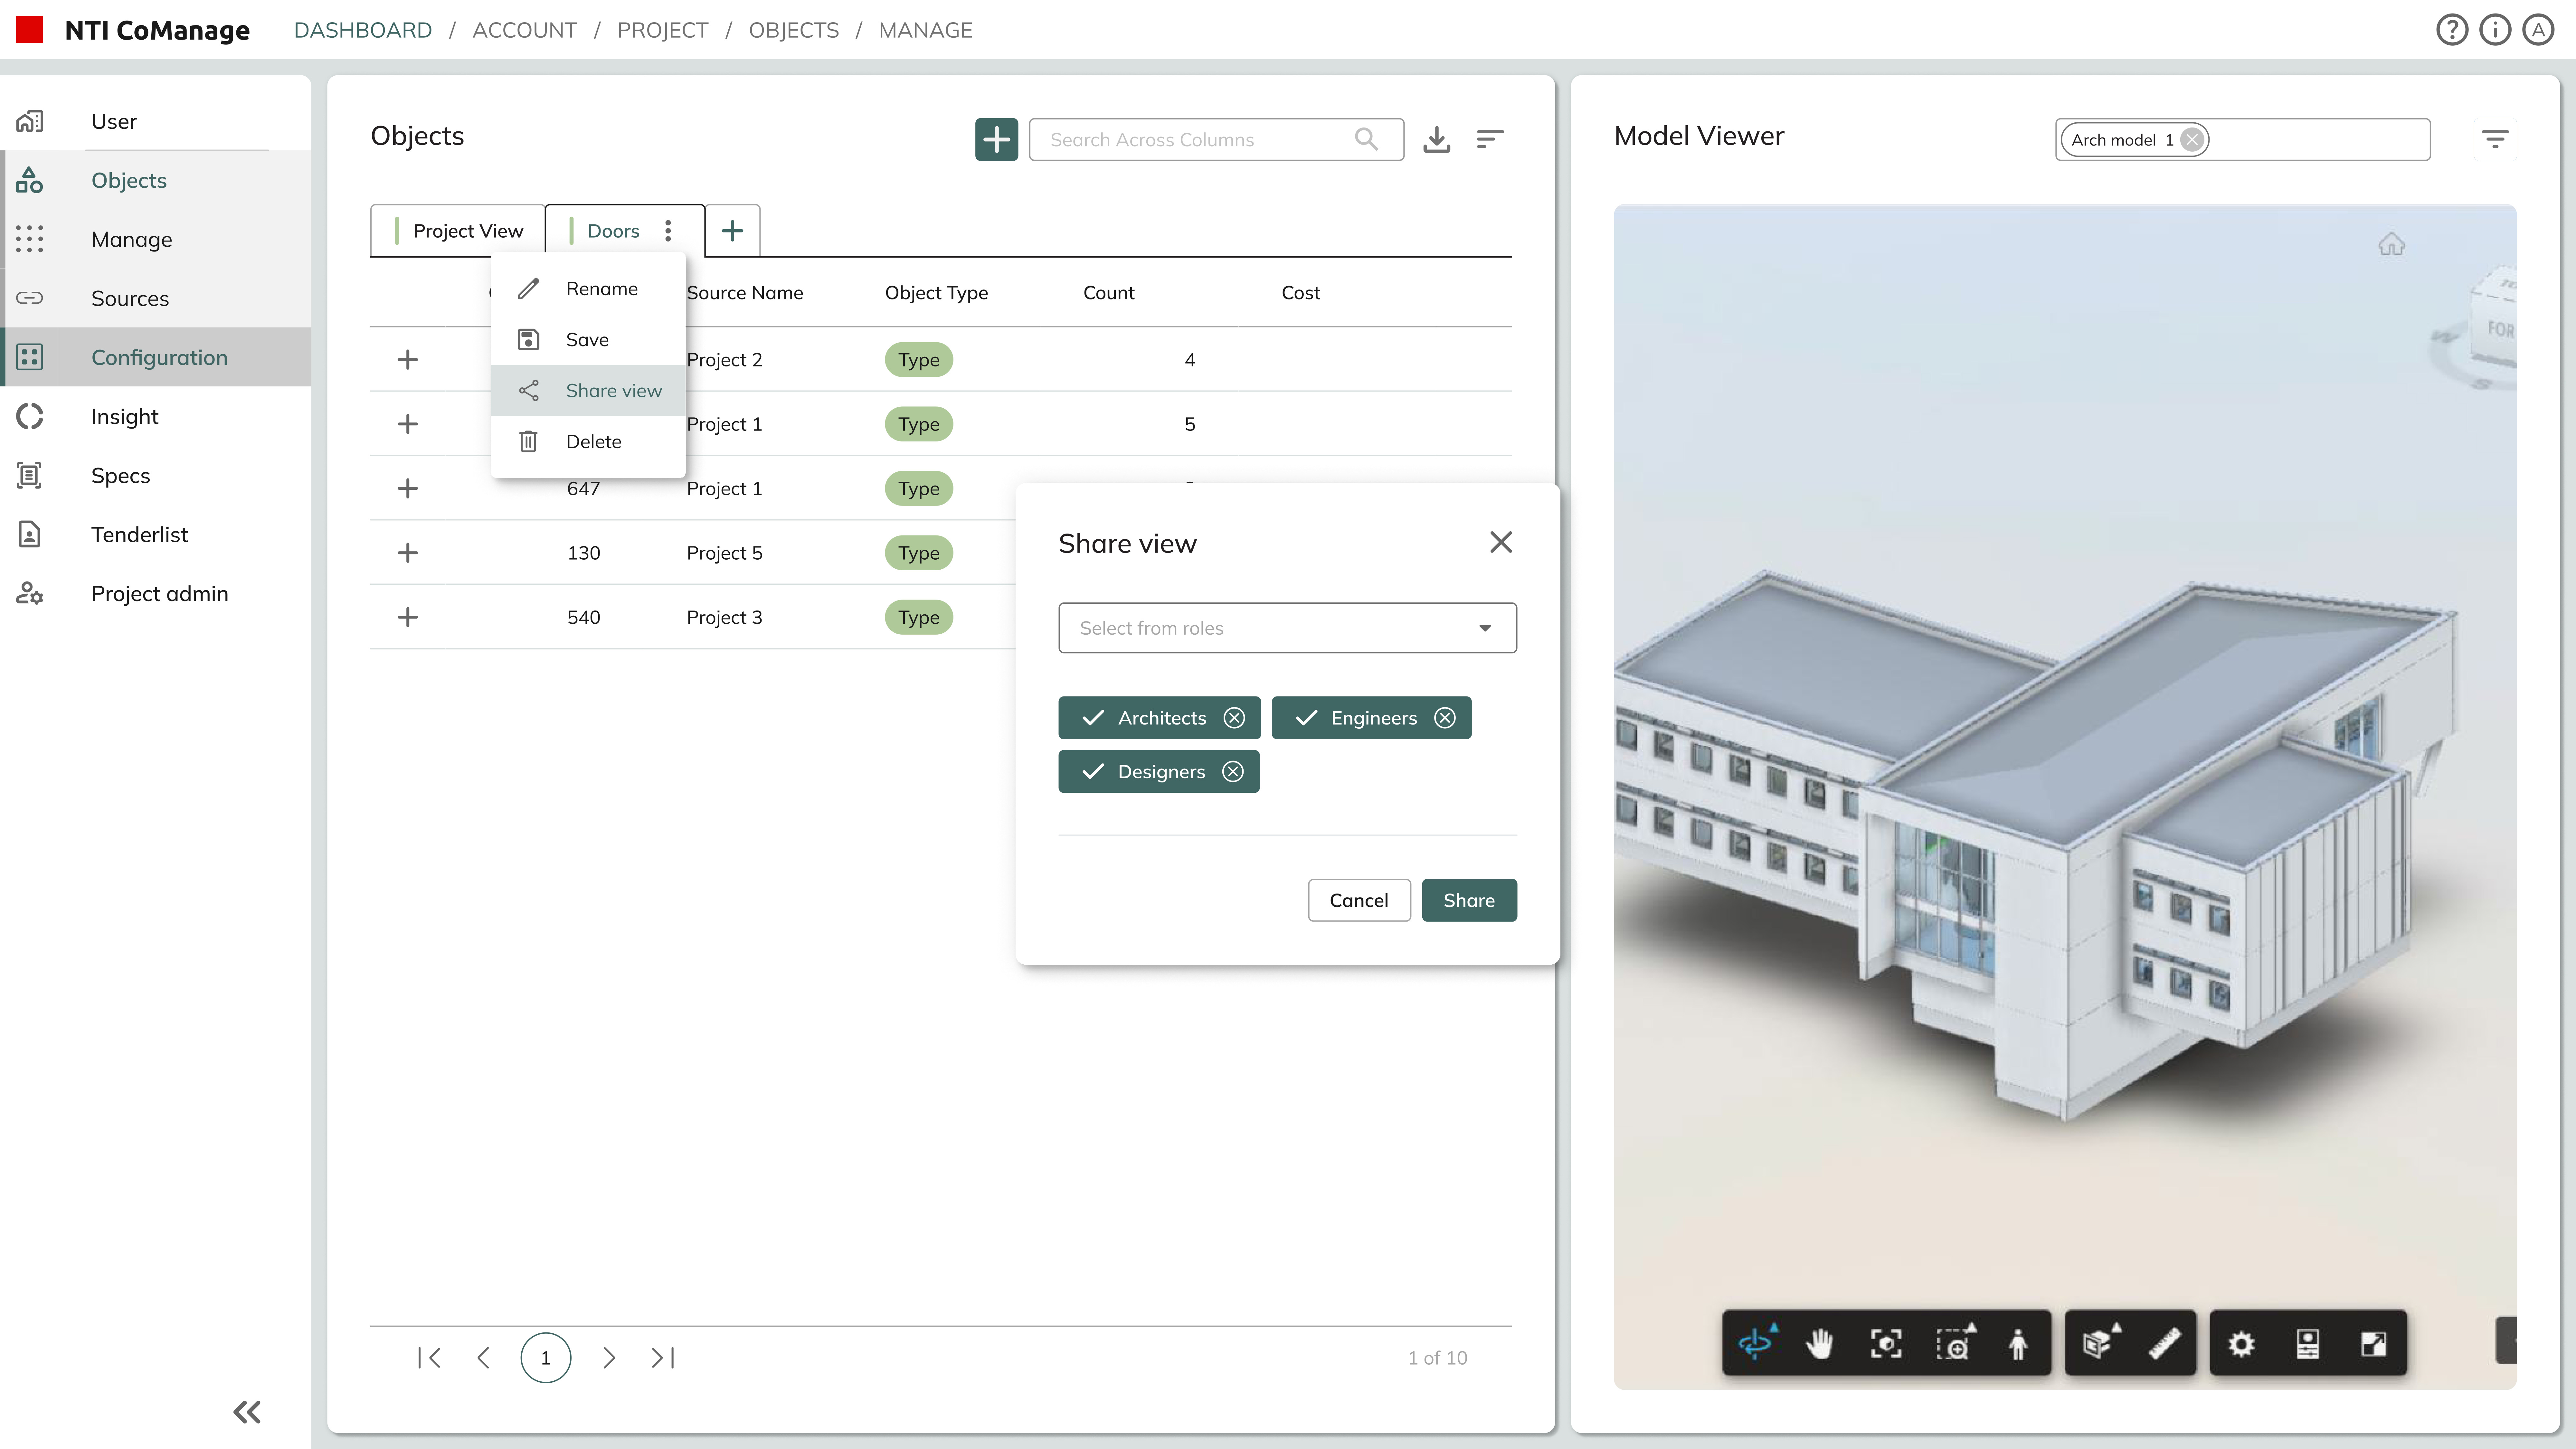The height and width of the screenshot is (1449, 2576).
Task: Expand the Project 2 row
Action: click(x=407, y=359)
